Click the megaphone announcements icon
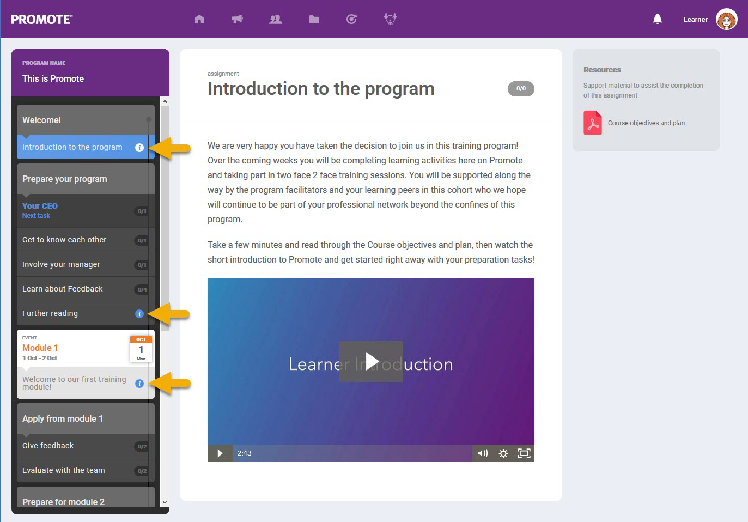Screen dimensions: 748x522 click(237, 19)
